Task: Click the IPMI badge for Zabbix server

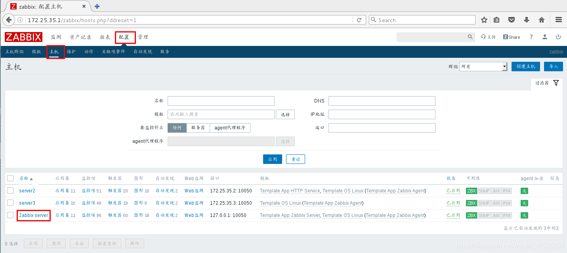Action: (x=506, y=215)
